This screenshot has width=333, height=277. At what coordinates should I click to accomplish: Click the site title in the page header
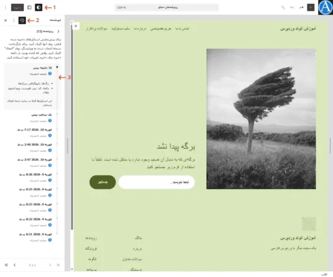(x=298, y=29)
